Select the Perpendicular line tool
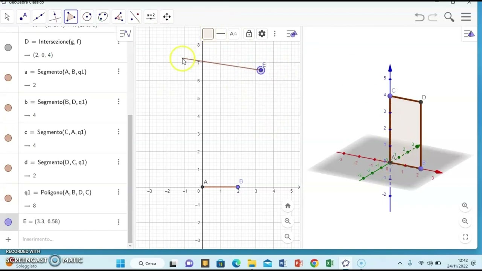Viewport: 482px width, 271px height. [x=55, y=17]
